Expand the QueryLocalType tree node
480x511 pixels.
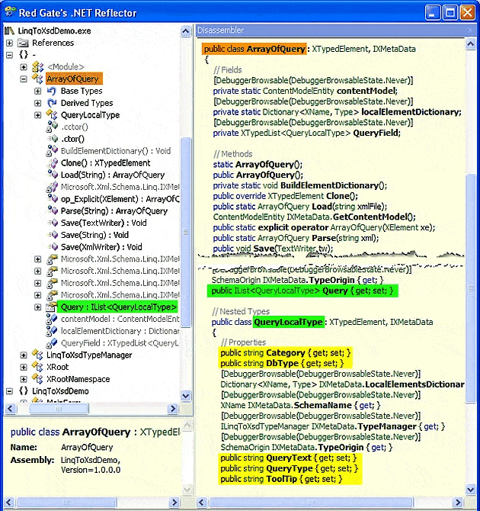(x=38, y=115)
